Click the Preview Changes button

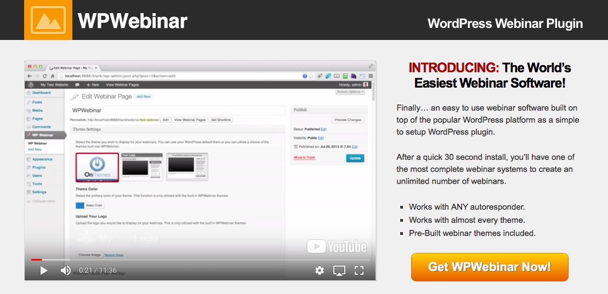(348, 120)
